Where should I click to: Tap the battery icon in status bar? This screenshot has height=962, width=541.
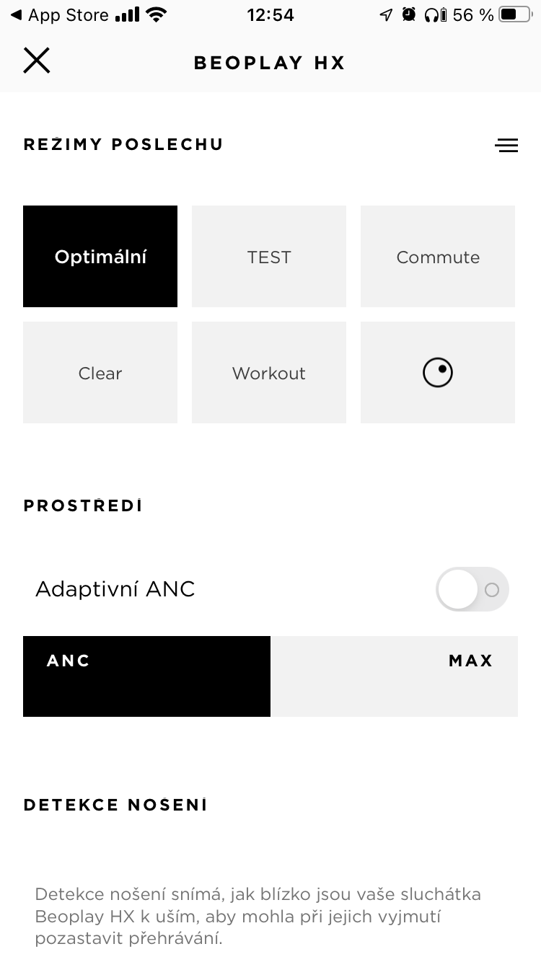tap(513, 14)
